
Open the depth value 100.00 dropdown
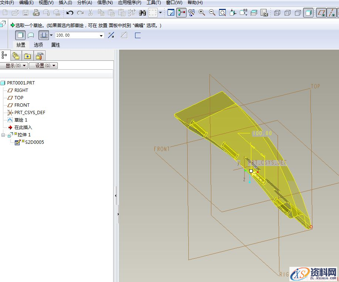pos(101,36)
